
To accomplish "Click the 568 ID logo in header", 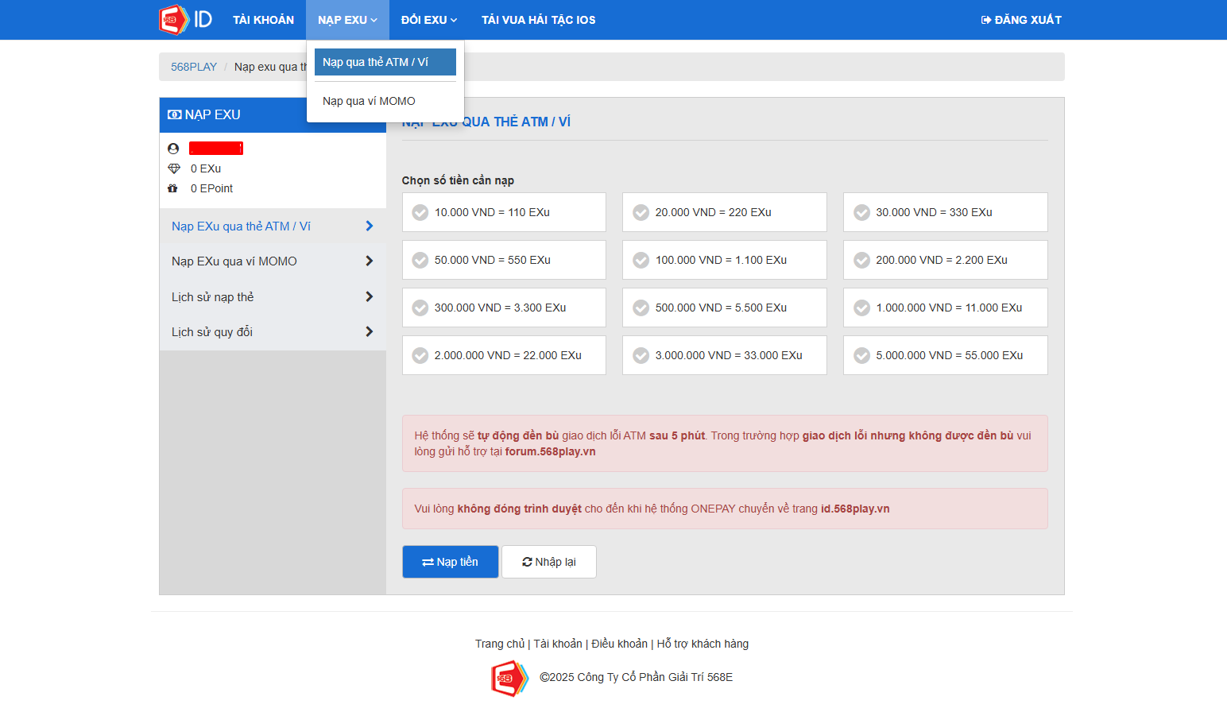I will click(185, 20).
